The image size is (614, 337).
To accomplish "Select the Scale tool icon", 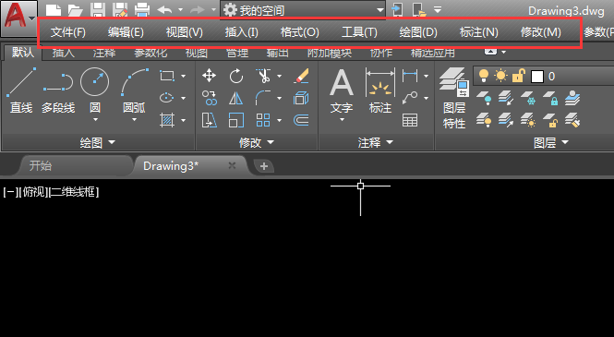I will click(x=236, y=120).
